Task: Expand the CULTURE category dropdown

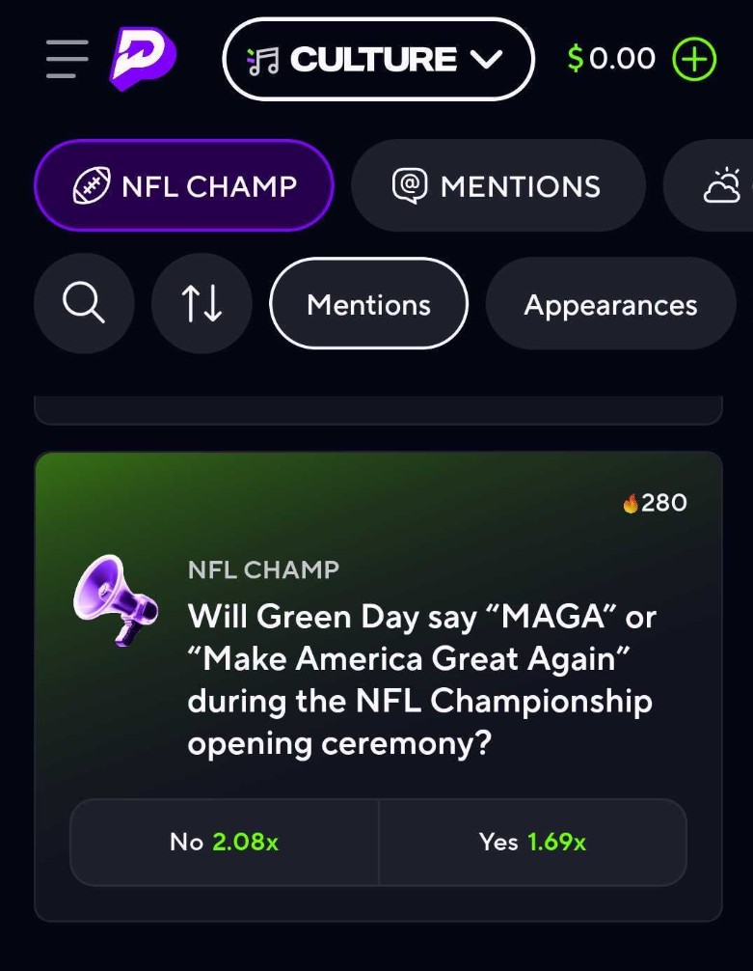Action: pos(377,60)
